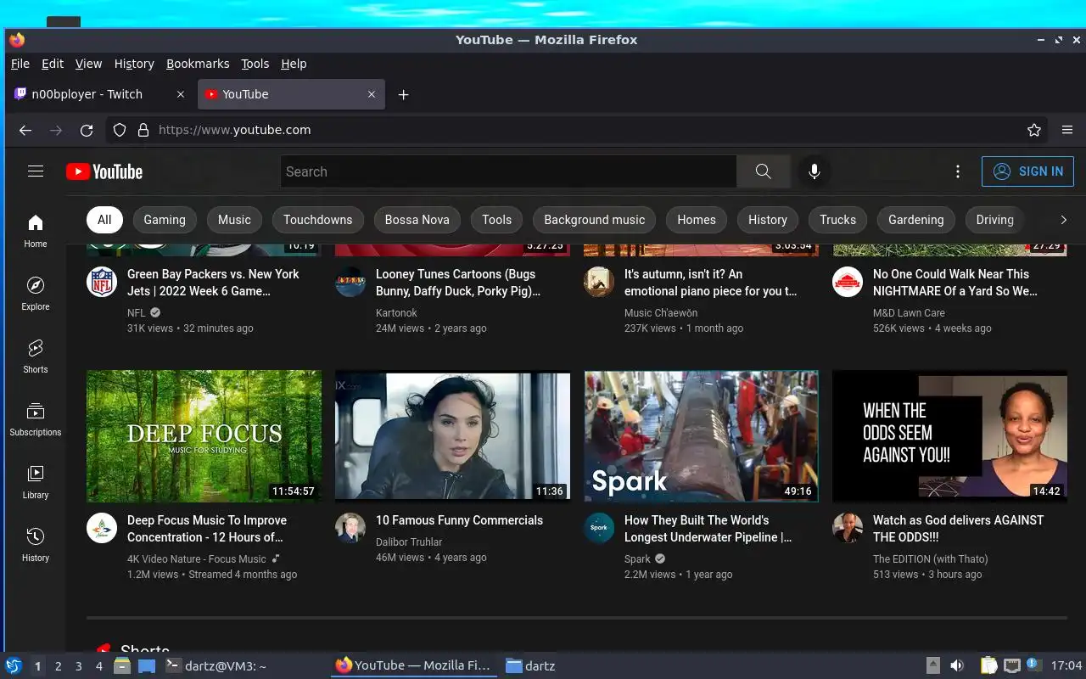Screen dimensions: 1086x679
Task: Open Green Bay Packers vs. Jets video title
Action: click(x=213, y=283)
